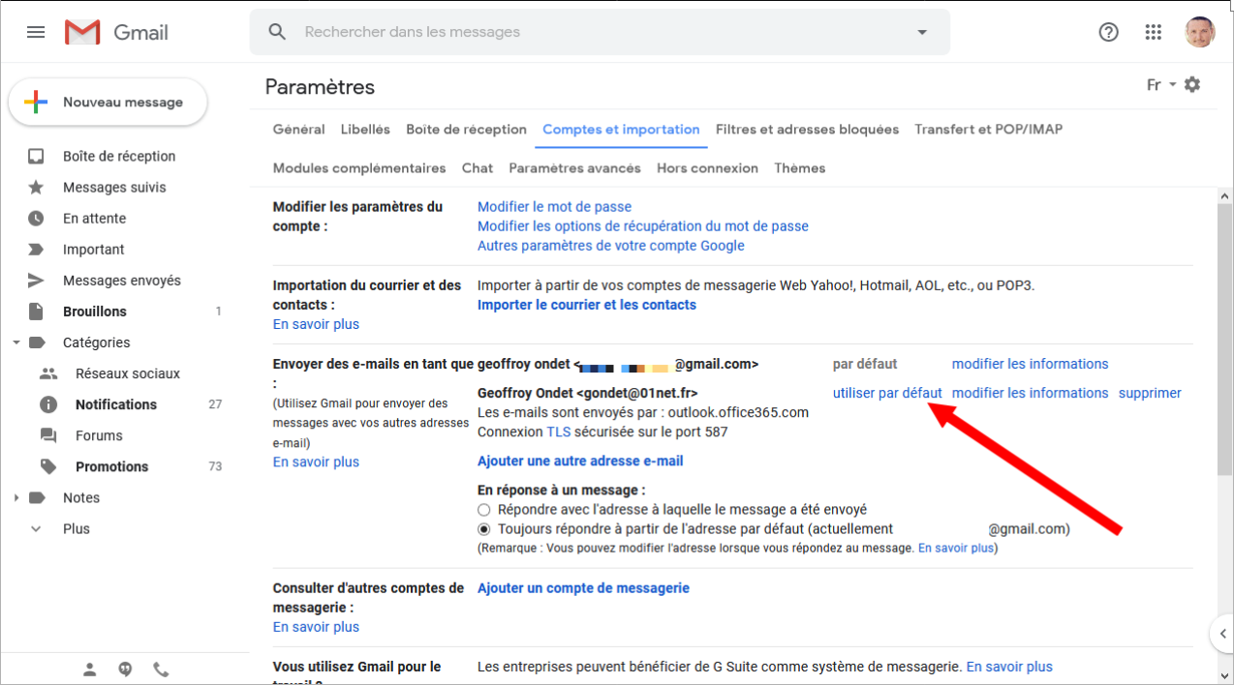Screen dimensions: 1234x685
Task: Open the Fr input language dropdown
Action: [x=1159, y=85]
